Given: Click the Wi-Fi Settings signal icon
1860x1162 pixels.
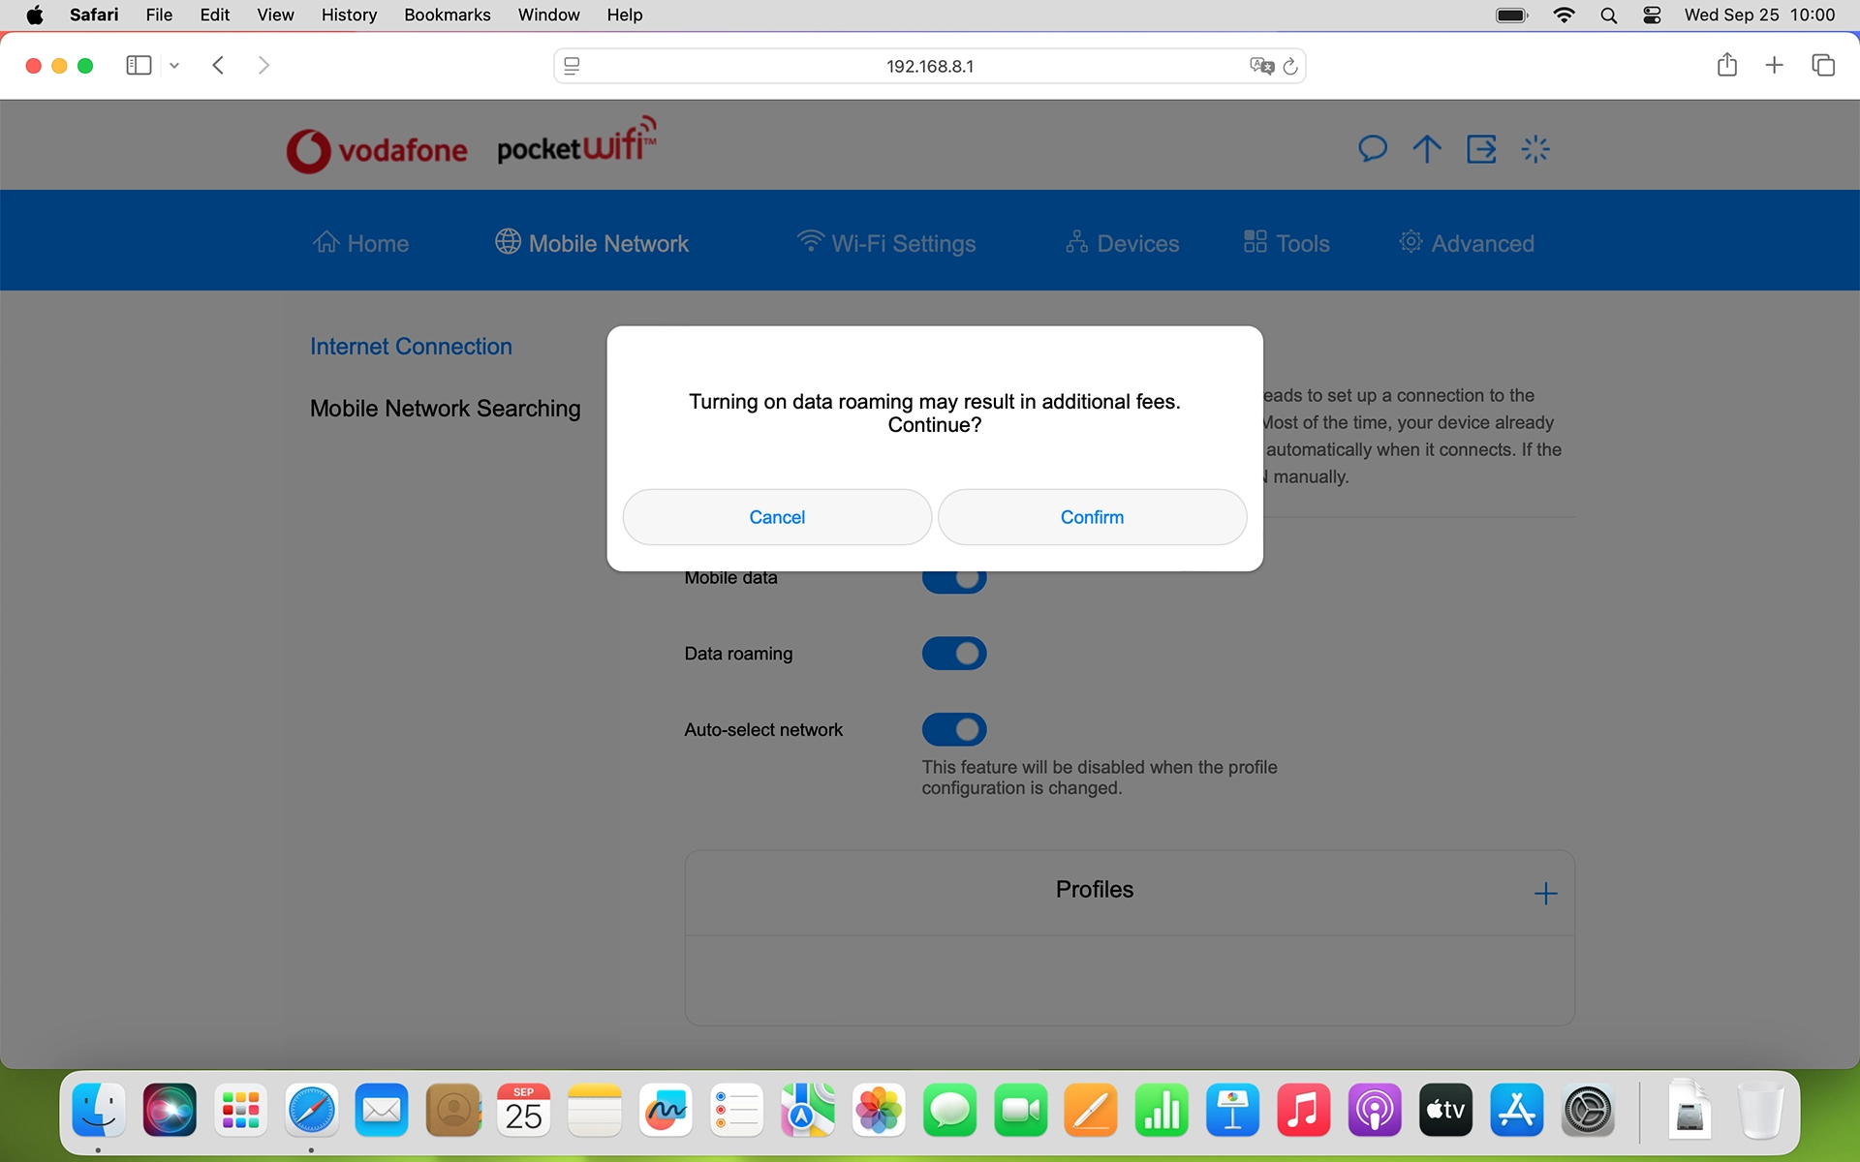Looking at the screenshot, I should point(811,242).
